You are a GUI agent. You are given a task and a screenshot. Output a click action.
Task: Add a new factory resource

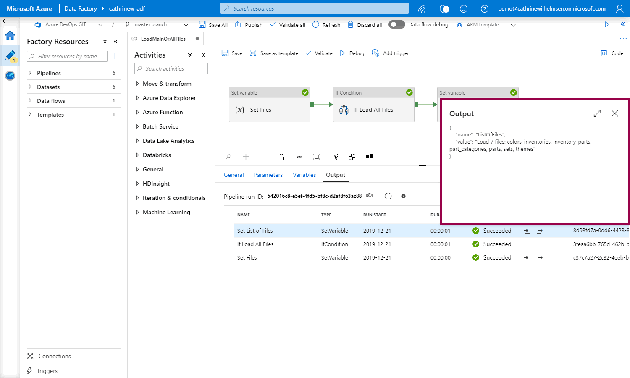[115, 56]
